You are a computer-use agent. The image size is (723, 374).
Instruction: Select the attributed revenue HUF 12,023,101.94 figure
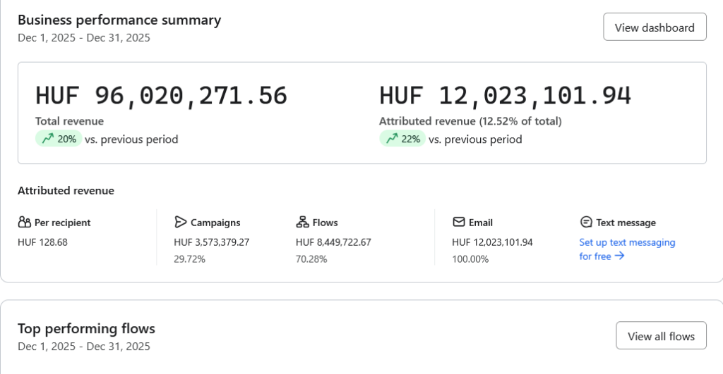pos(505,96)
